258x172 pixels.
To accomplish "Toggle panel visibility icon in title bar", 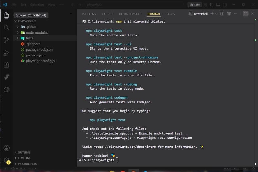I will pyautogui.click(x=218, y=5).
